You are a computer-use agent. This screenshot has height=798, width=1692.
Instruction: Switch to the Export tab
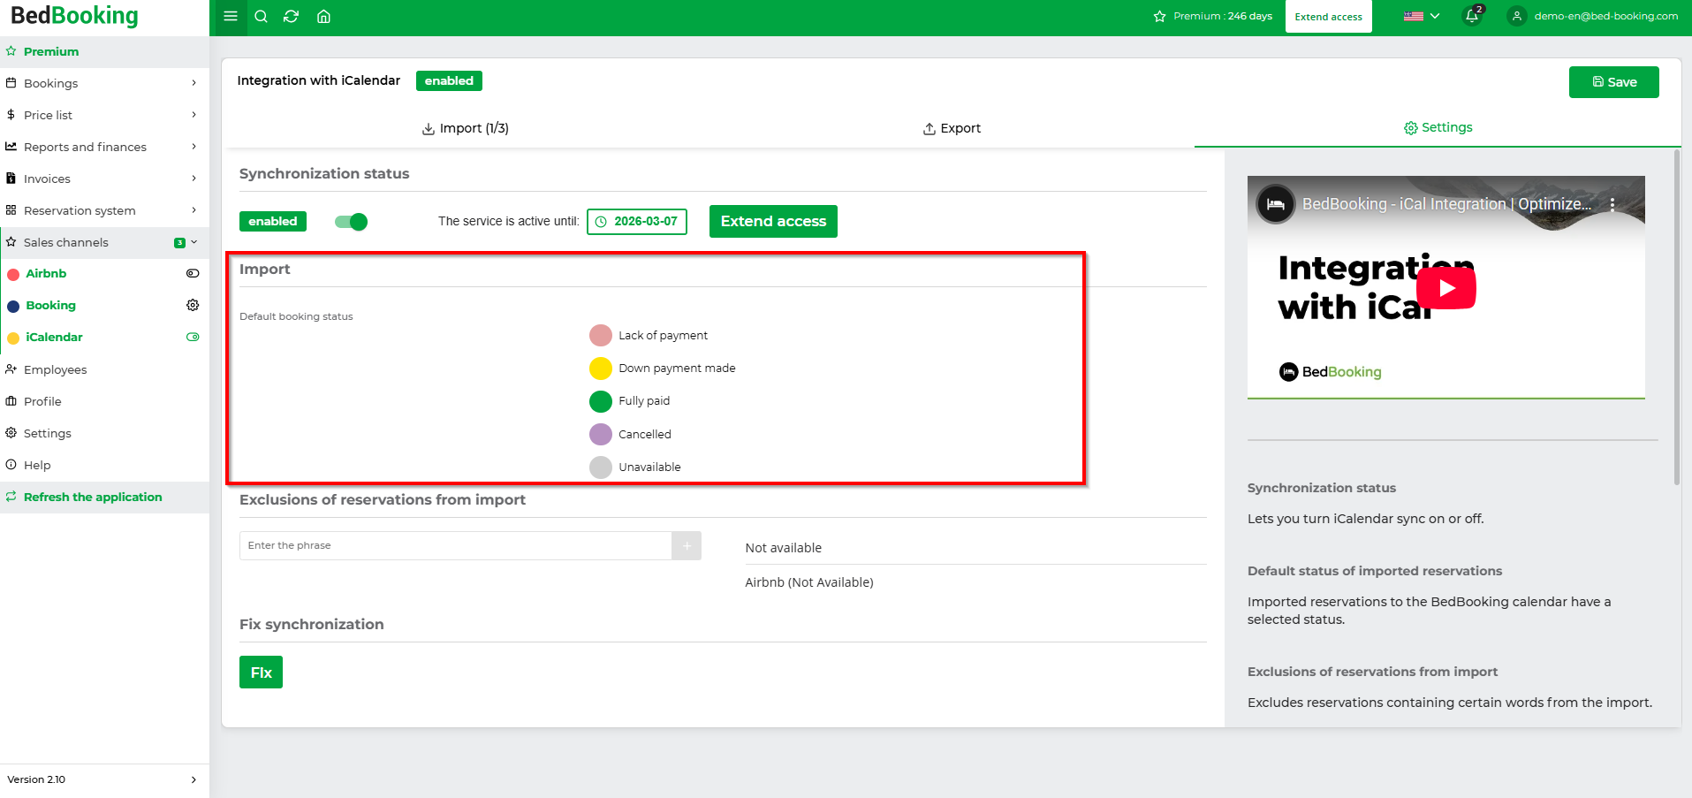point(952,128)
